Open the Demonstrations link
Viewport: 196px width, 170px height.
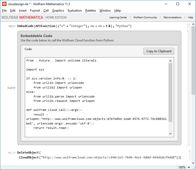[172, 17]
